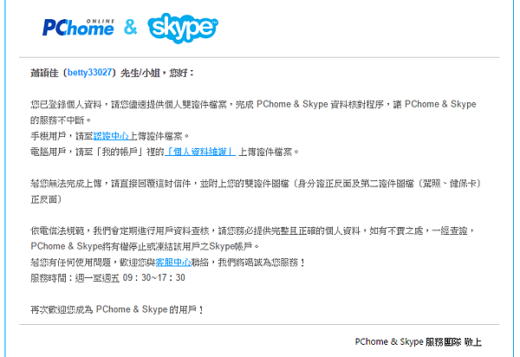
Task: Click the 電腦用戶 instruction text
Action: [165, 152]
